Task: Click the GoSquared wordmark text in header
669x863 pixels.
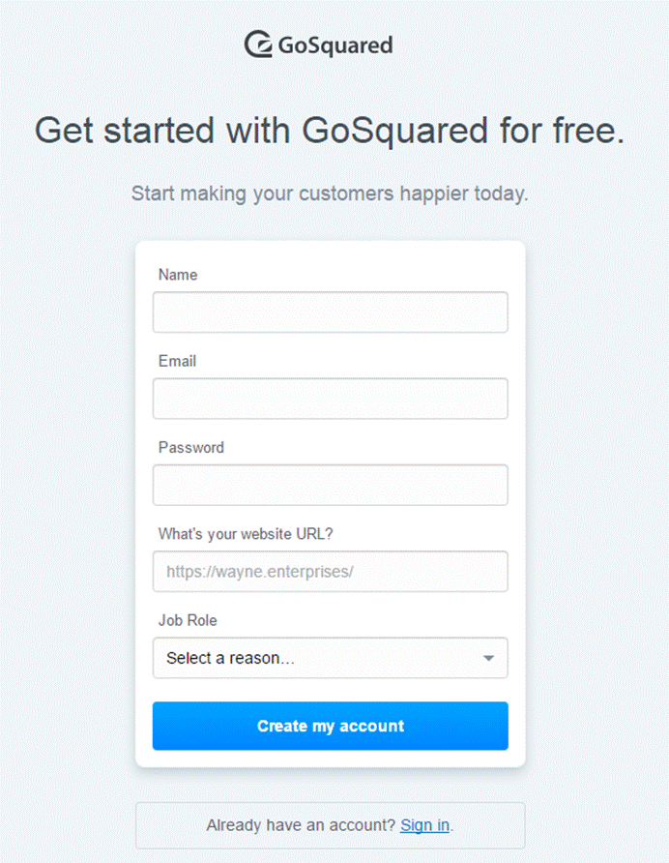Action: point(334,45)
